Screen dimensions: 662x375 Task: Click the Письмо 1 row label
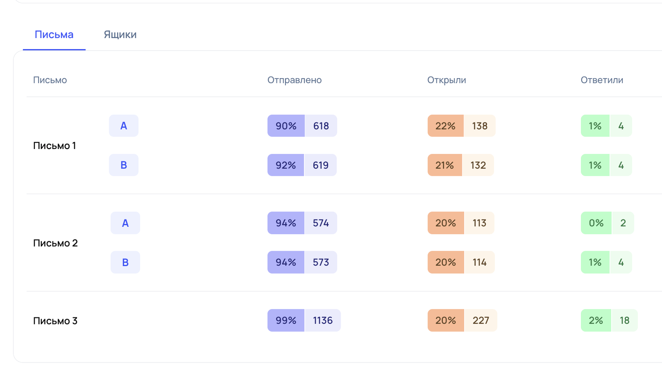(54, 146)
